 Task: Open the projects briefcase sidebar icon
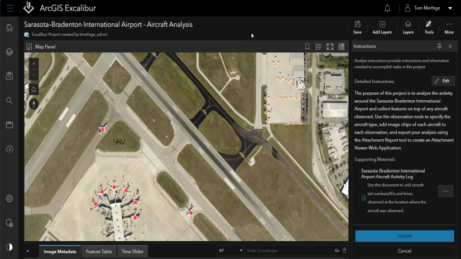click(9, 125)
